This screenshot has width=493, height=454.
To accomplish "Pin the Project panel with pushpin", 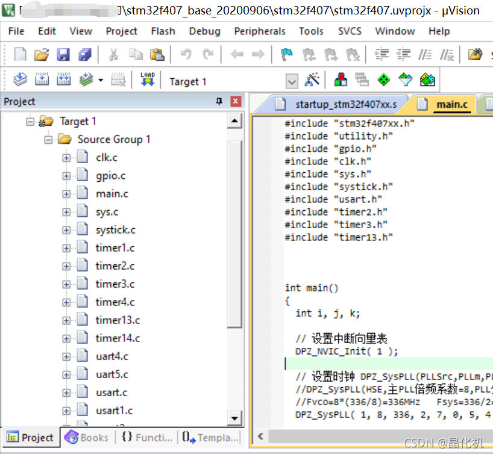I will pos(219,101).
